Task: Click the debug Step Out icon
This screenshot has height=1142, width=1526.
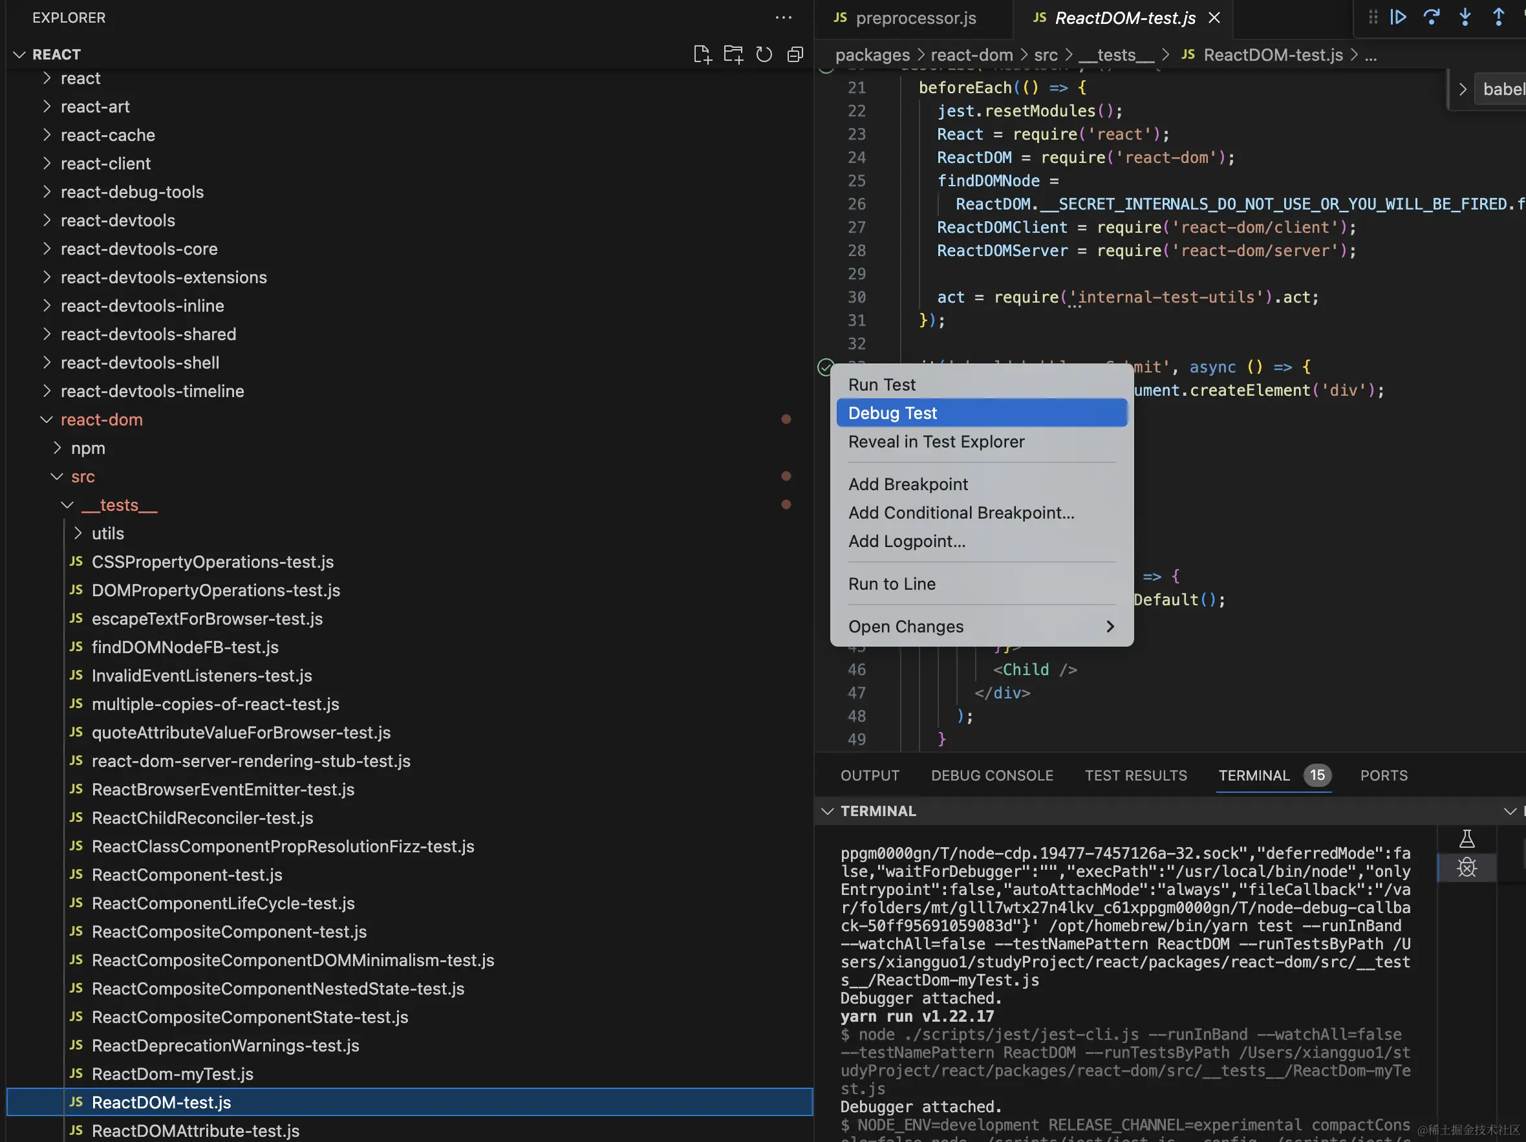Action: click(1498, 17)
